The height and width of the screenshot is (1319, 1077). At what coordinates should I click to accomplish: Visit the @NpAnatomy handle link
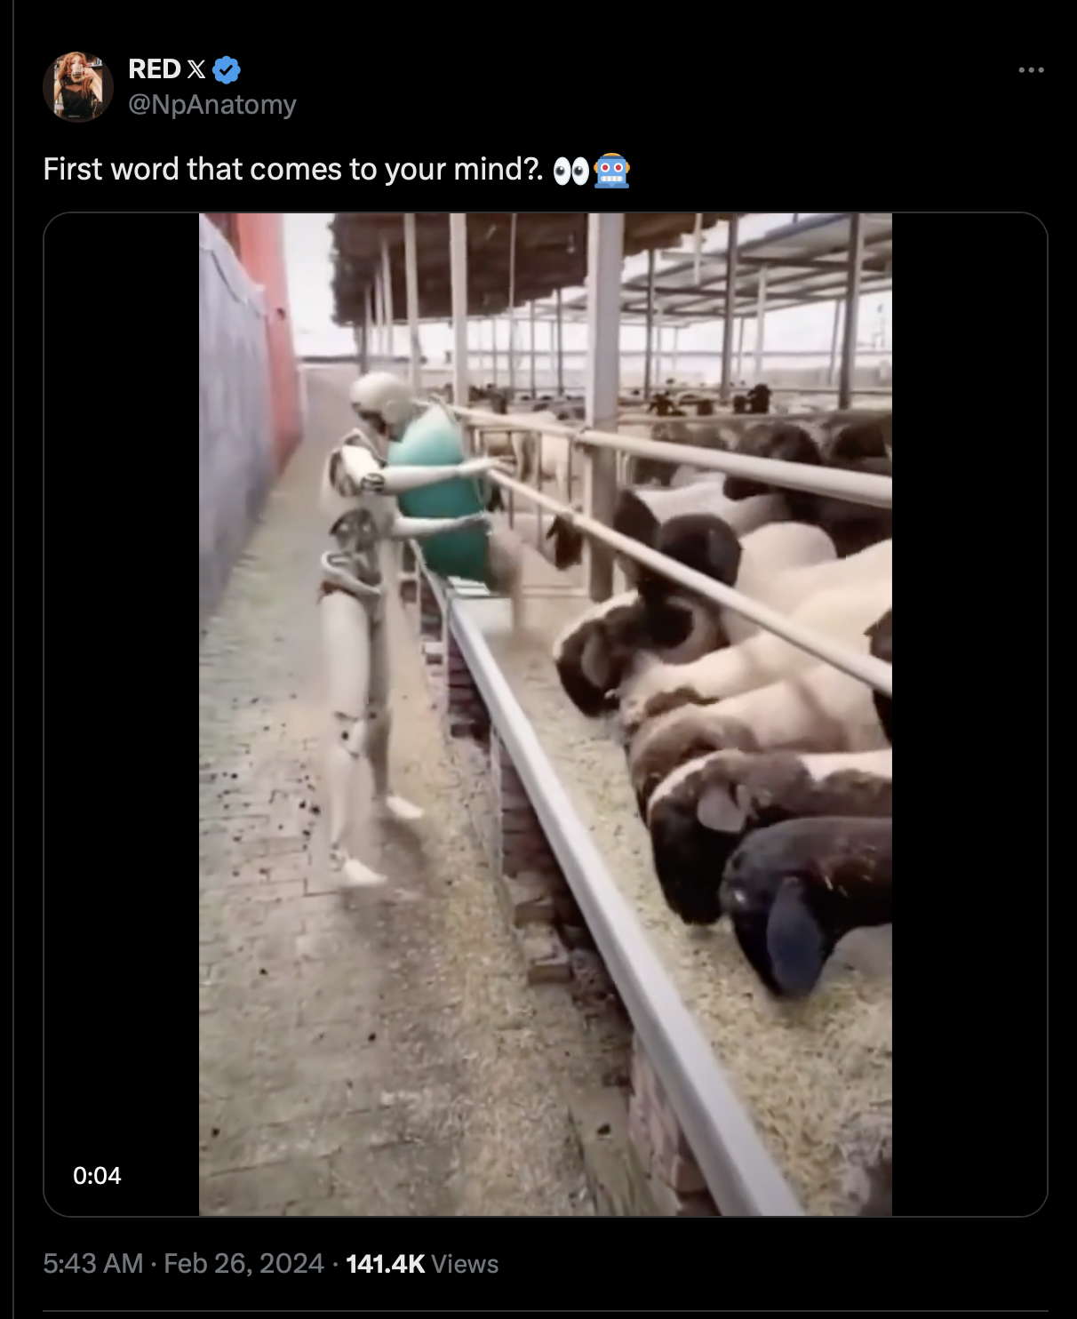212,105
